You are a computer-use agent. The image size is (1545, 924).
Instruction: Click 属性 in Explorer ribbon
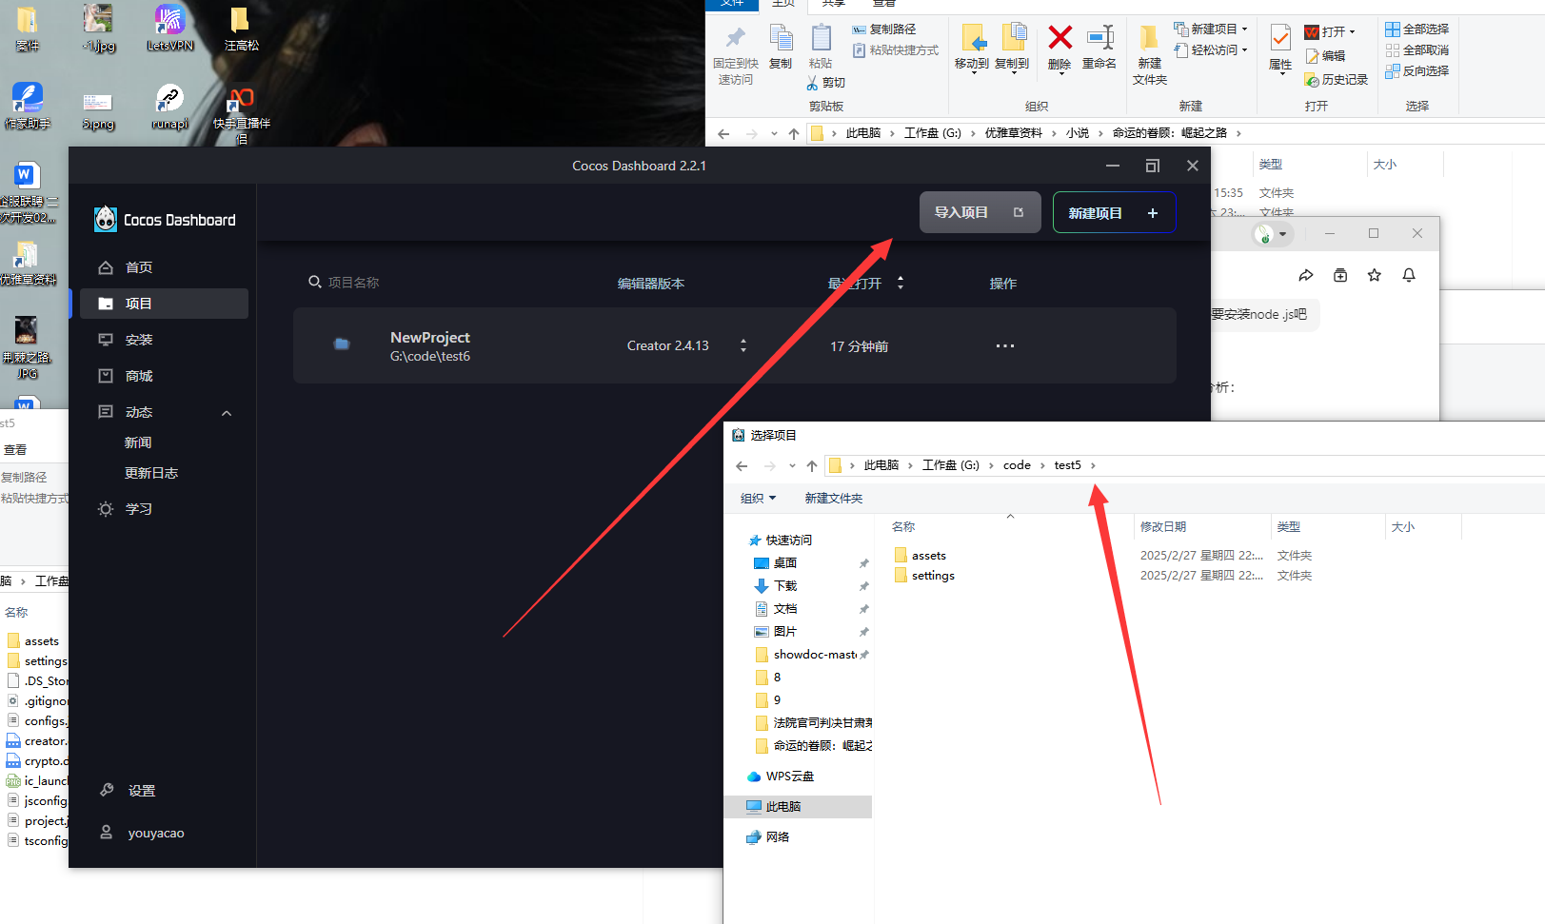[1280, 48]
